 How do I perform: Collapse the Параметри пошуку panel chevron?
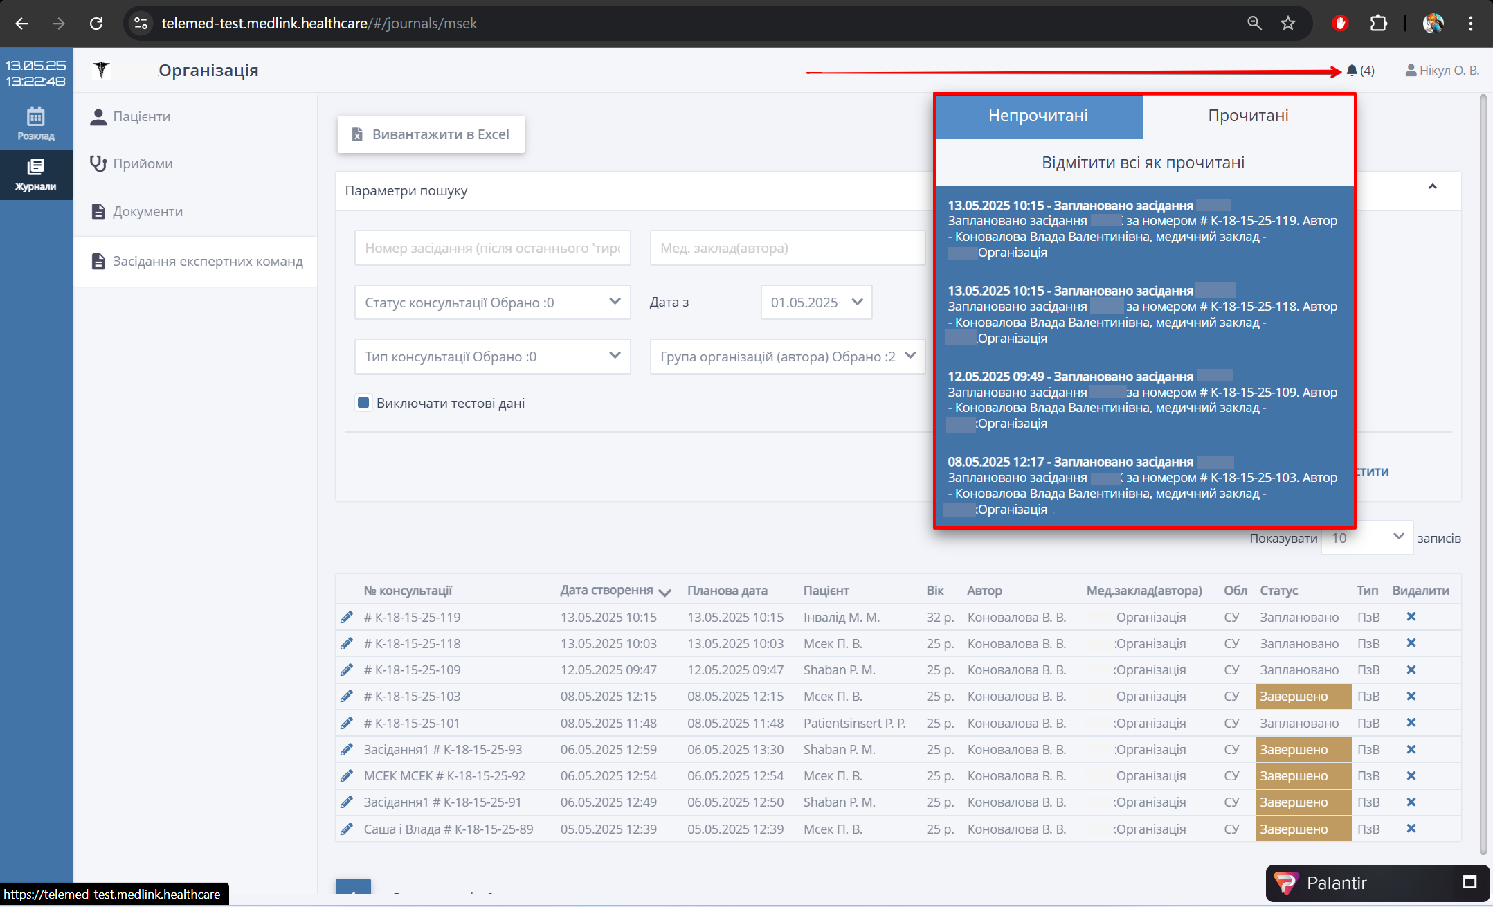pyautogui.click(x=1432, y=187)
